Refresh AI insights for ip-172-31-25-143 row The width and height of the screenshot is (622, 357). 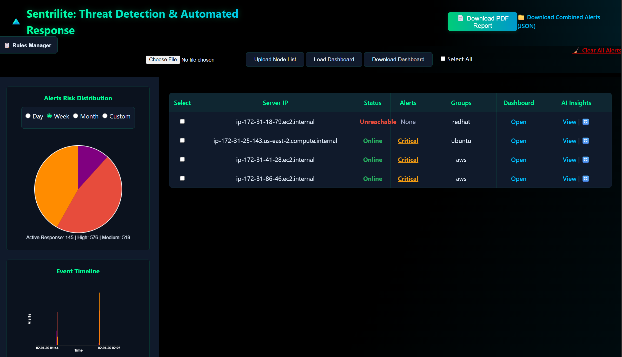(586, 141)
